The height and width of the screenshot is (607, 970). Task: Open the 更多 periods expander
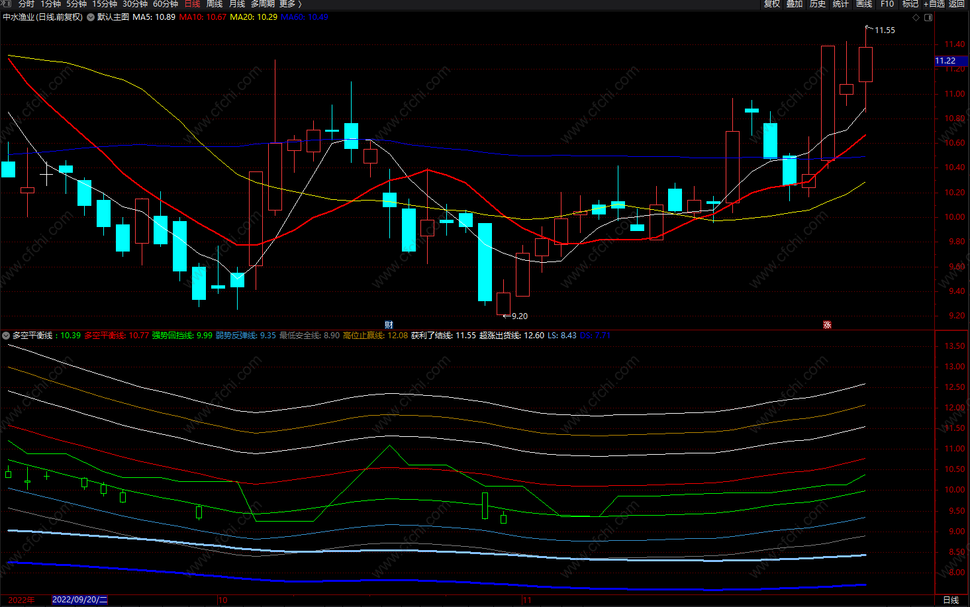[x=290, y=4]
